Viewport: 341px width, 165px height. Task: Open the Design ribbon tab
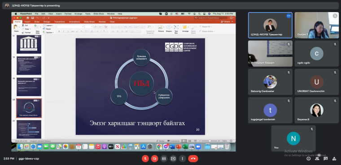(x=47, y=21)
